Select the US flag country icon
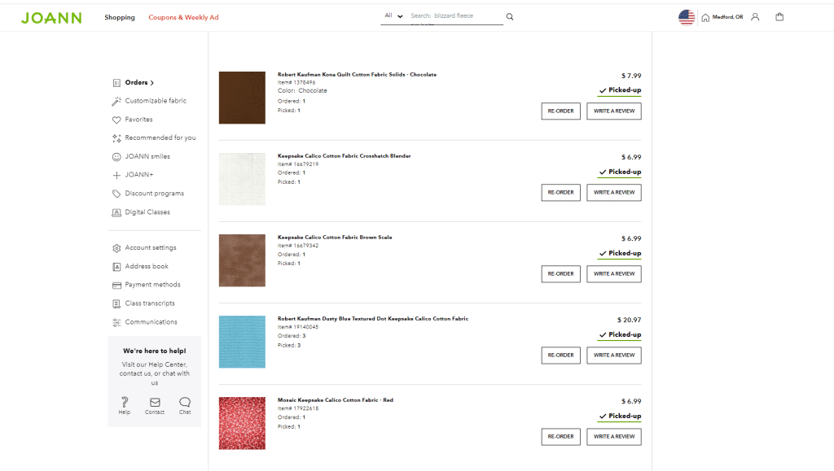The width and height of the screenshot is (834, 471). [687, 17]
